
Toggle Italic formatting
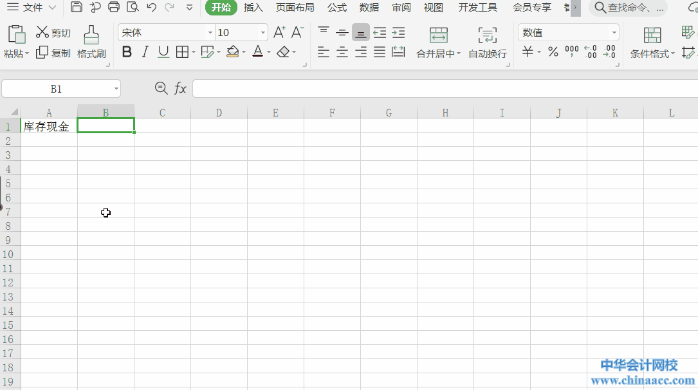(x=145, y=52)
